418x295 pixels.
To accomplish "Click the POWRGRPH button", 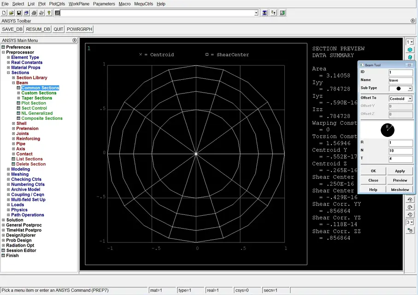I will (x=79, y=29).
